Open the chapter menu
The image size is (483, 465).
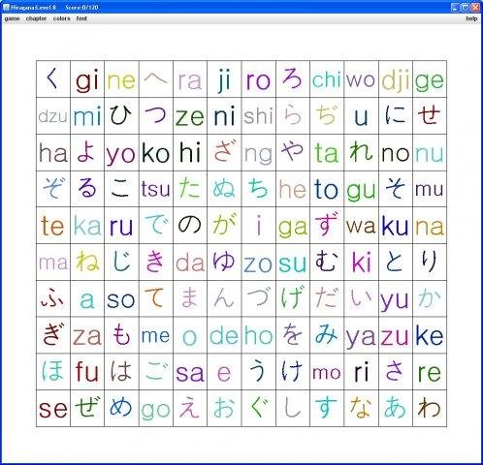[36, 18]
